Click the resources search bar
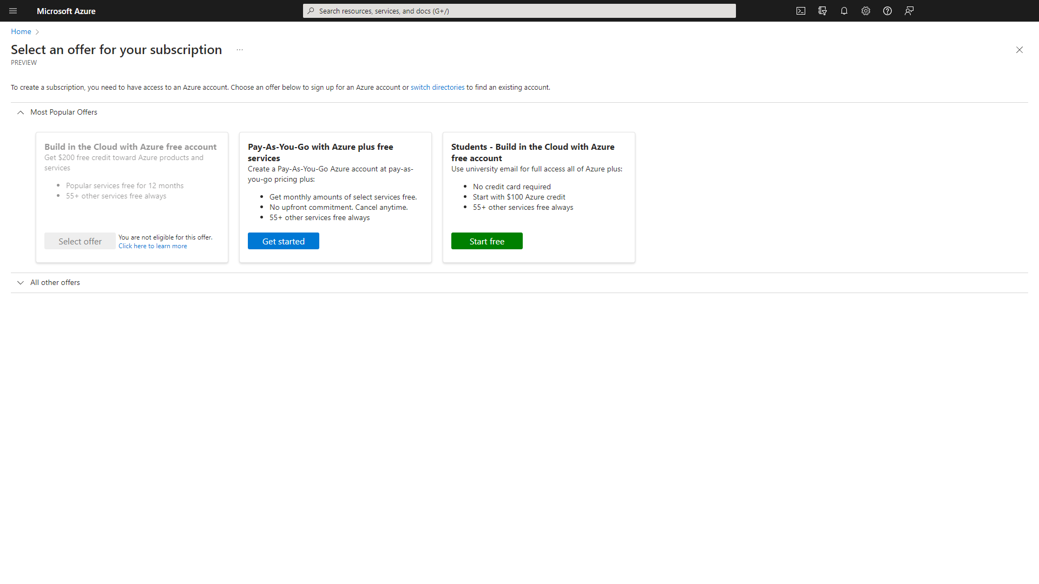 pos(518,11)
